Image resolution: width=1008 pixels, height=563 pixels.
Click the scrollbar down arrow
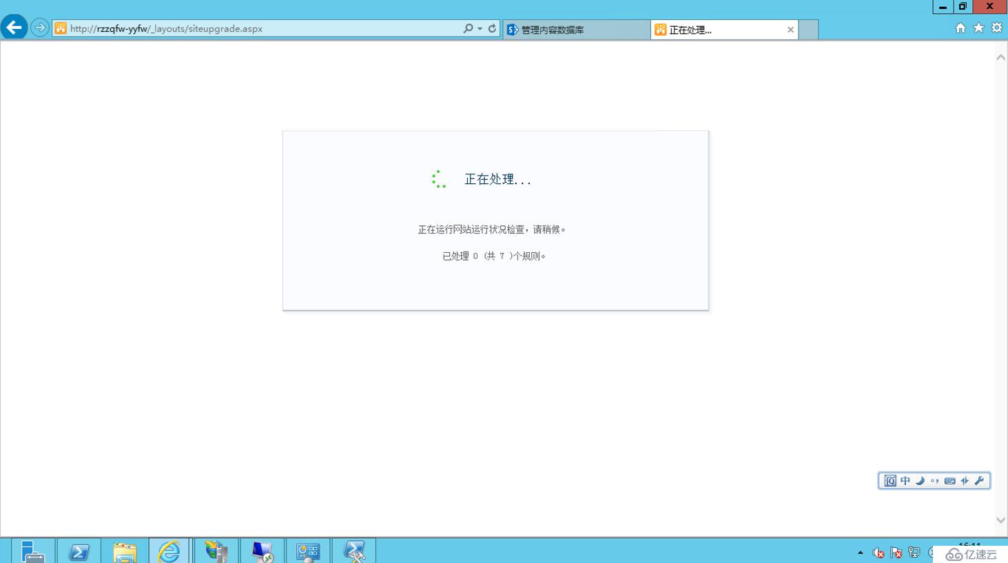point(1000,520)
